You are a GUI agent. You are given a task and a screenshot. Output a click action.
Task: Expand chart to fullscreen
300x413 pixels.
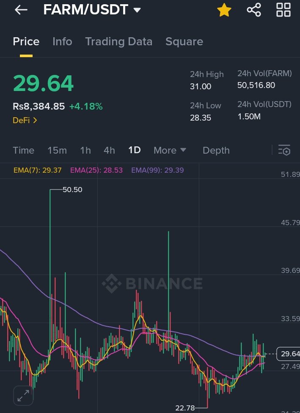click(x=23, y=395)
